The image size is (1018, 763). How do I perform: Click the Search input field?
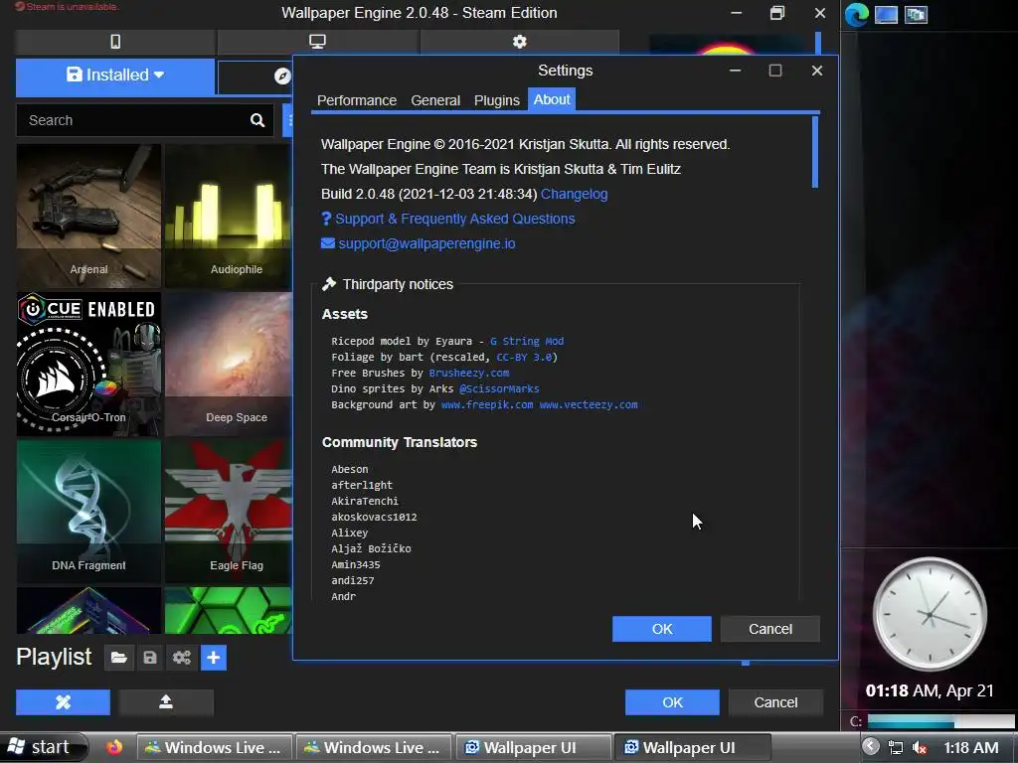pyautogui.click(x=133, y=120)
